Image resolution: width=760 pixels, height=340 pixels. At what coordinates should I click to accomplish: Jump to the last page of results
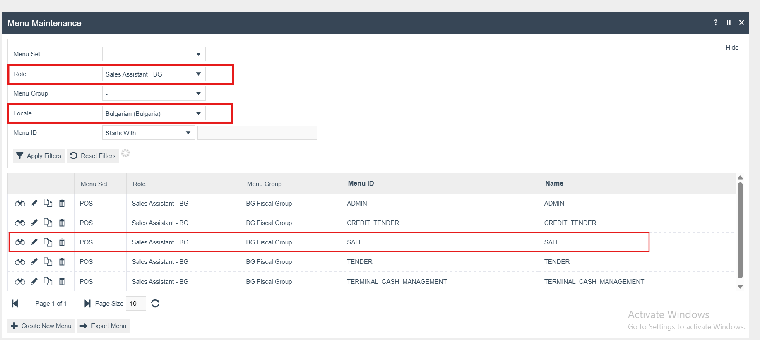[x=87, y=304]
